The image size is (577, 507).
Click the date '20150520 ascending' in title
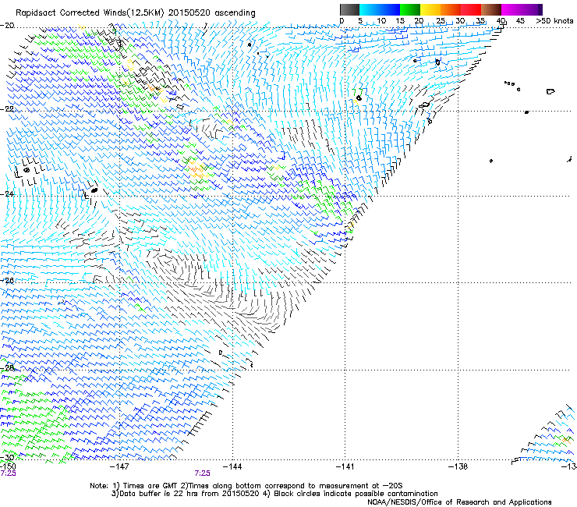[211, 13]
